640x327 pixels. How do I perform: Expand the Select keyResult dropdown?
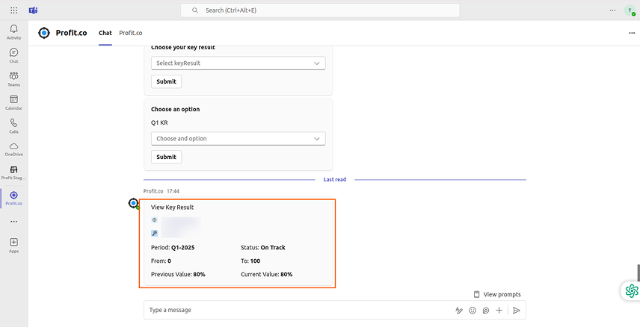(239, 63)
